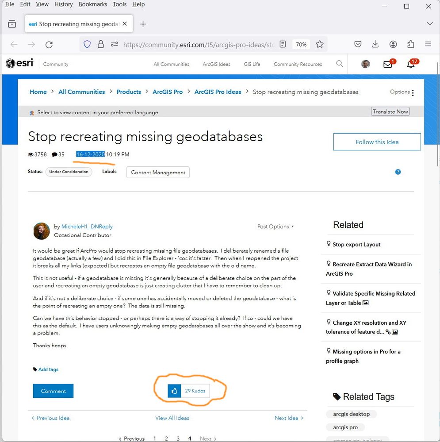Open the downloads panel
The width and height of the screenshot is (440, 442).
375,44
